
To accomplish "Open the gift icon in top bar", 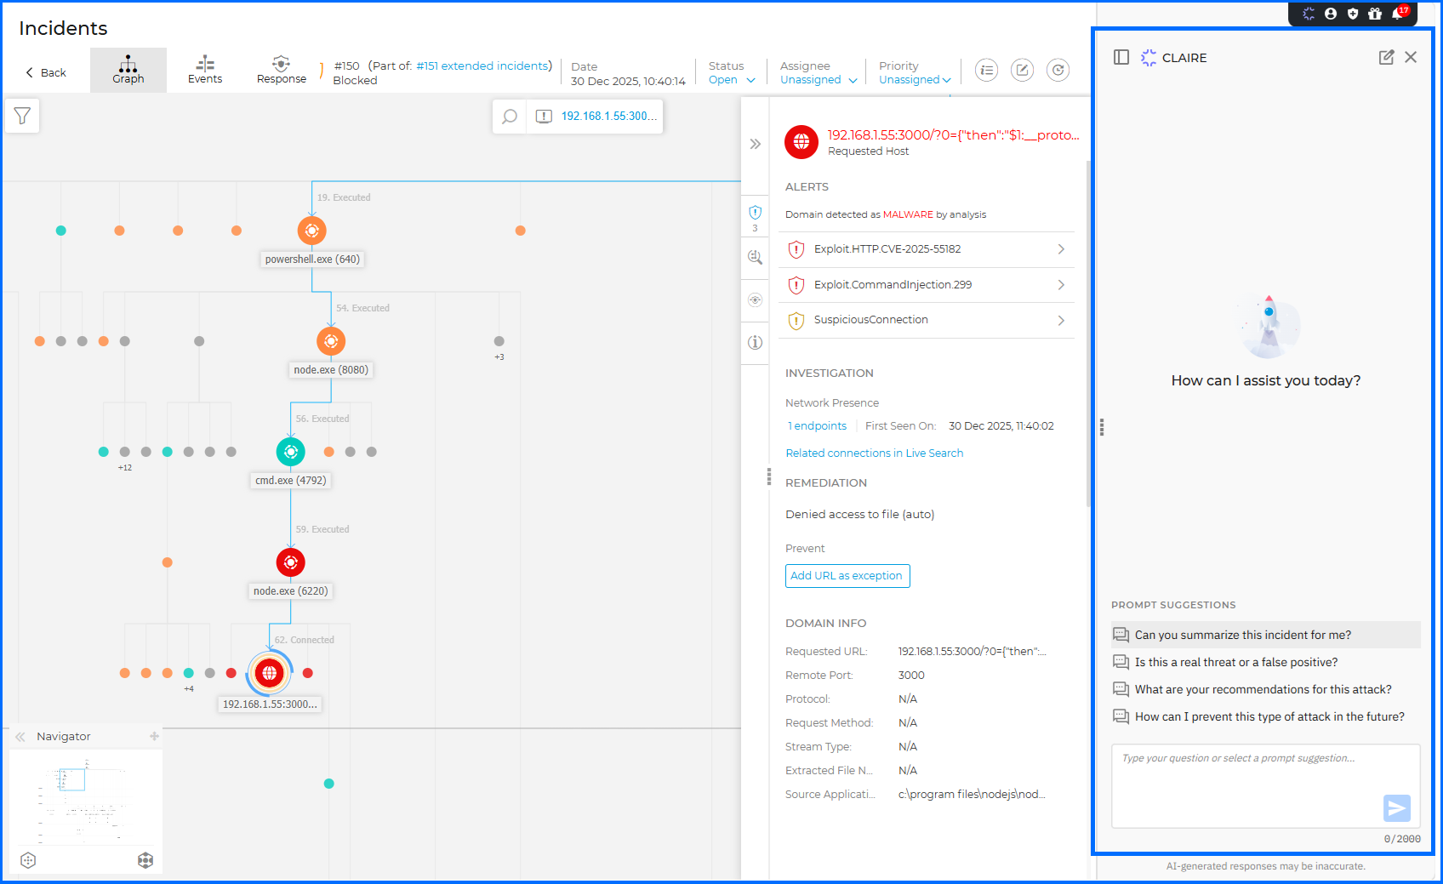I will [x=1375, y=14].
